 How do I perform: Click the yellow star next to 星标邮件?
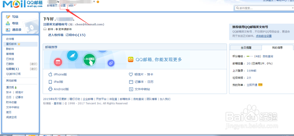(19, 44)
